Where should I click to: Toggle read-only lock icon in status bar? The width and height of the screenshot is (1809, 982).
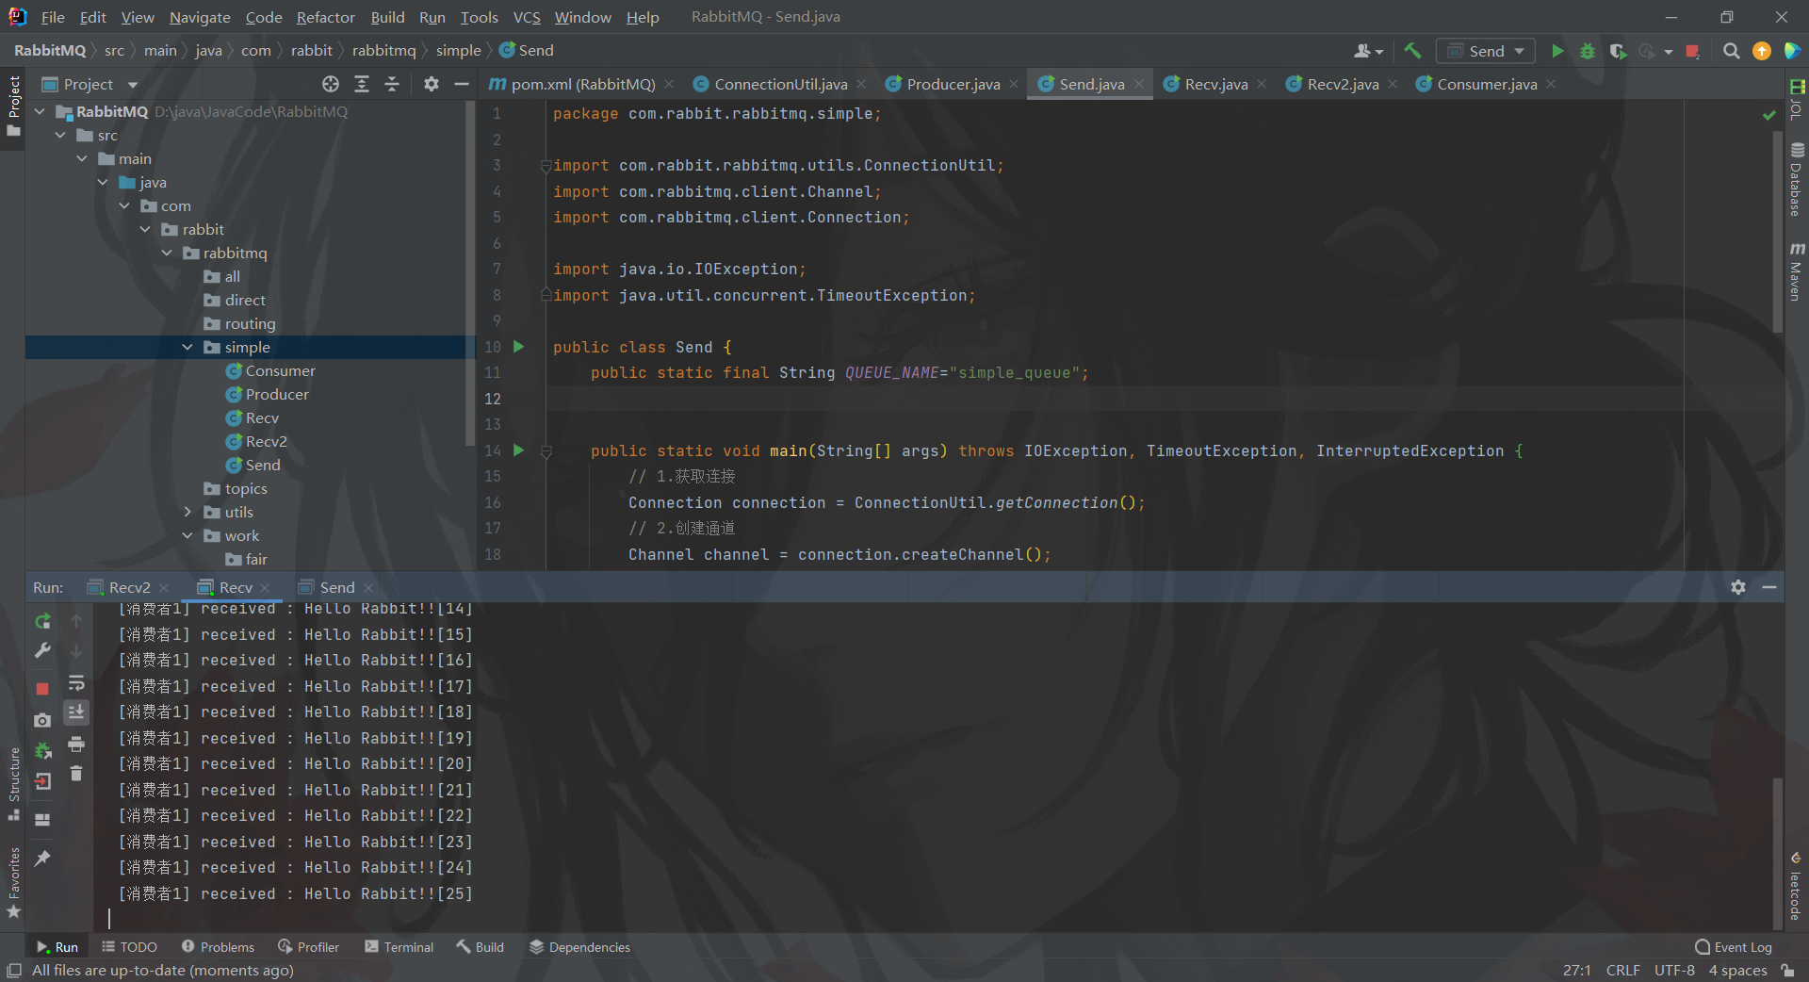point(1787,970)
